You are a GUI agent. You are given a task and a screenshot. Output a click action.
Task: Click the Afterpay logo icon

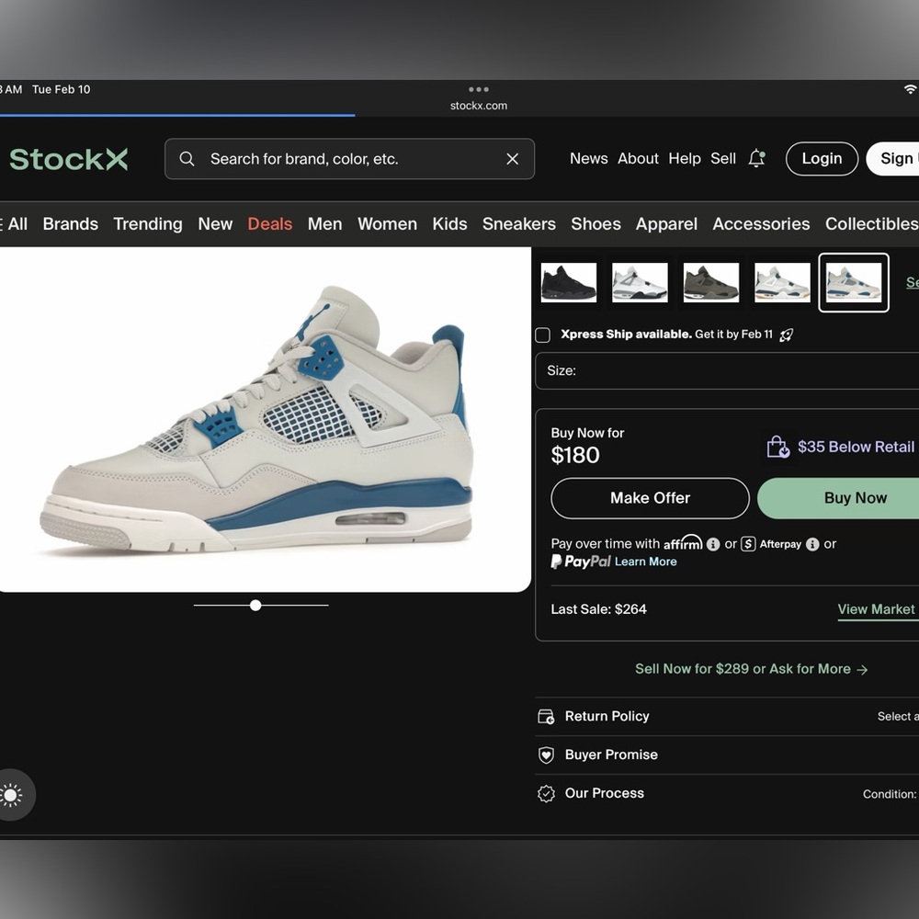[x=748, y=544]
